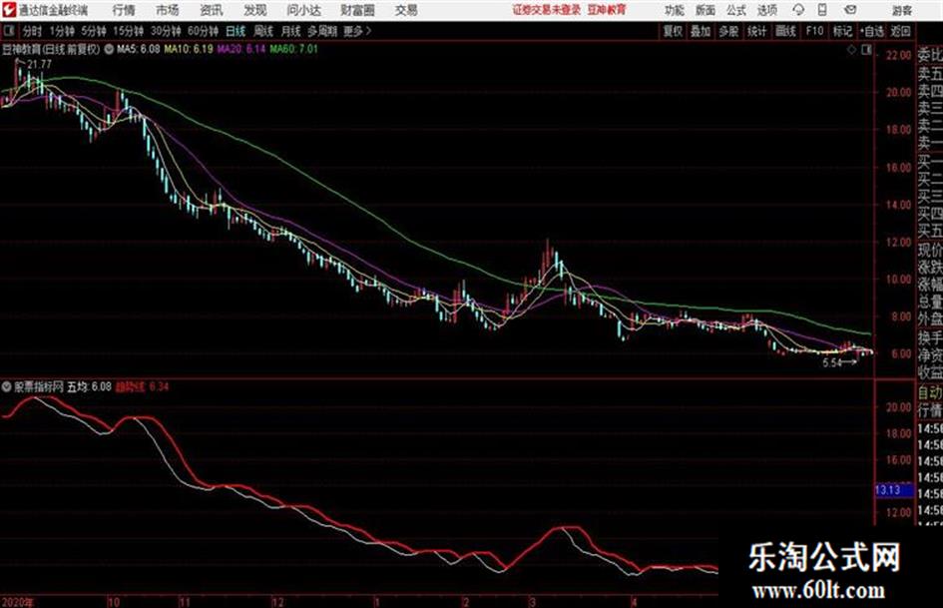Switch to the 分时 period tab
This screenshot has height=608, width=943.
32,31
